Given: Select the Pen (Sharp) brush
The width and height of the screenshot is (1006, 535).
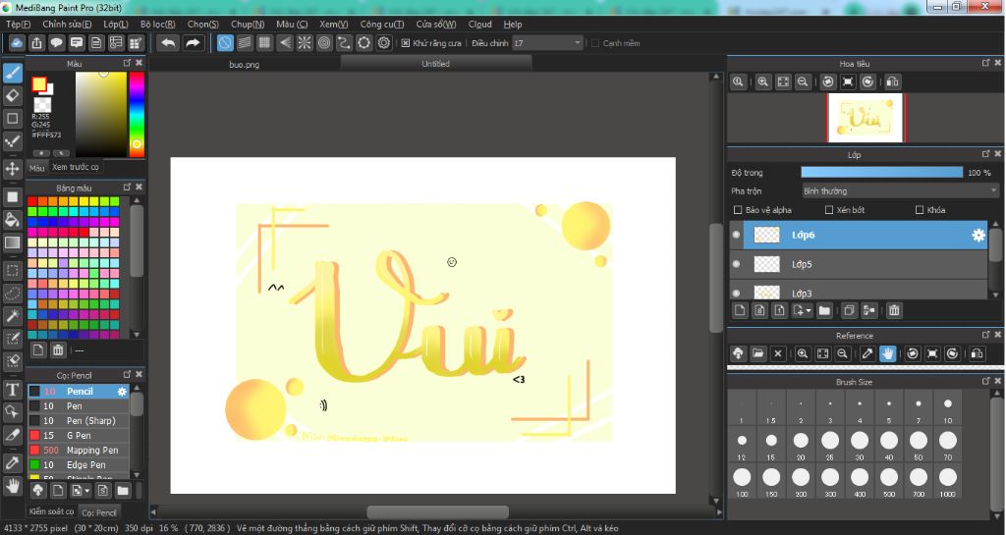Looking at the screenshot, I should 79,420.
